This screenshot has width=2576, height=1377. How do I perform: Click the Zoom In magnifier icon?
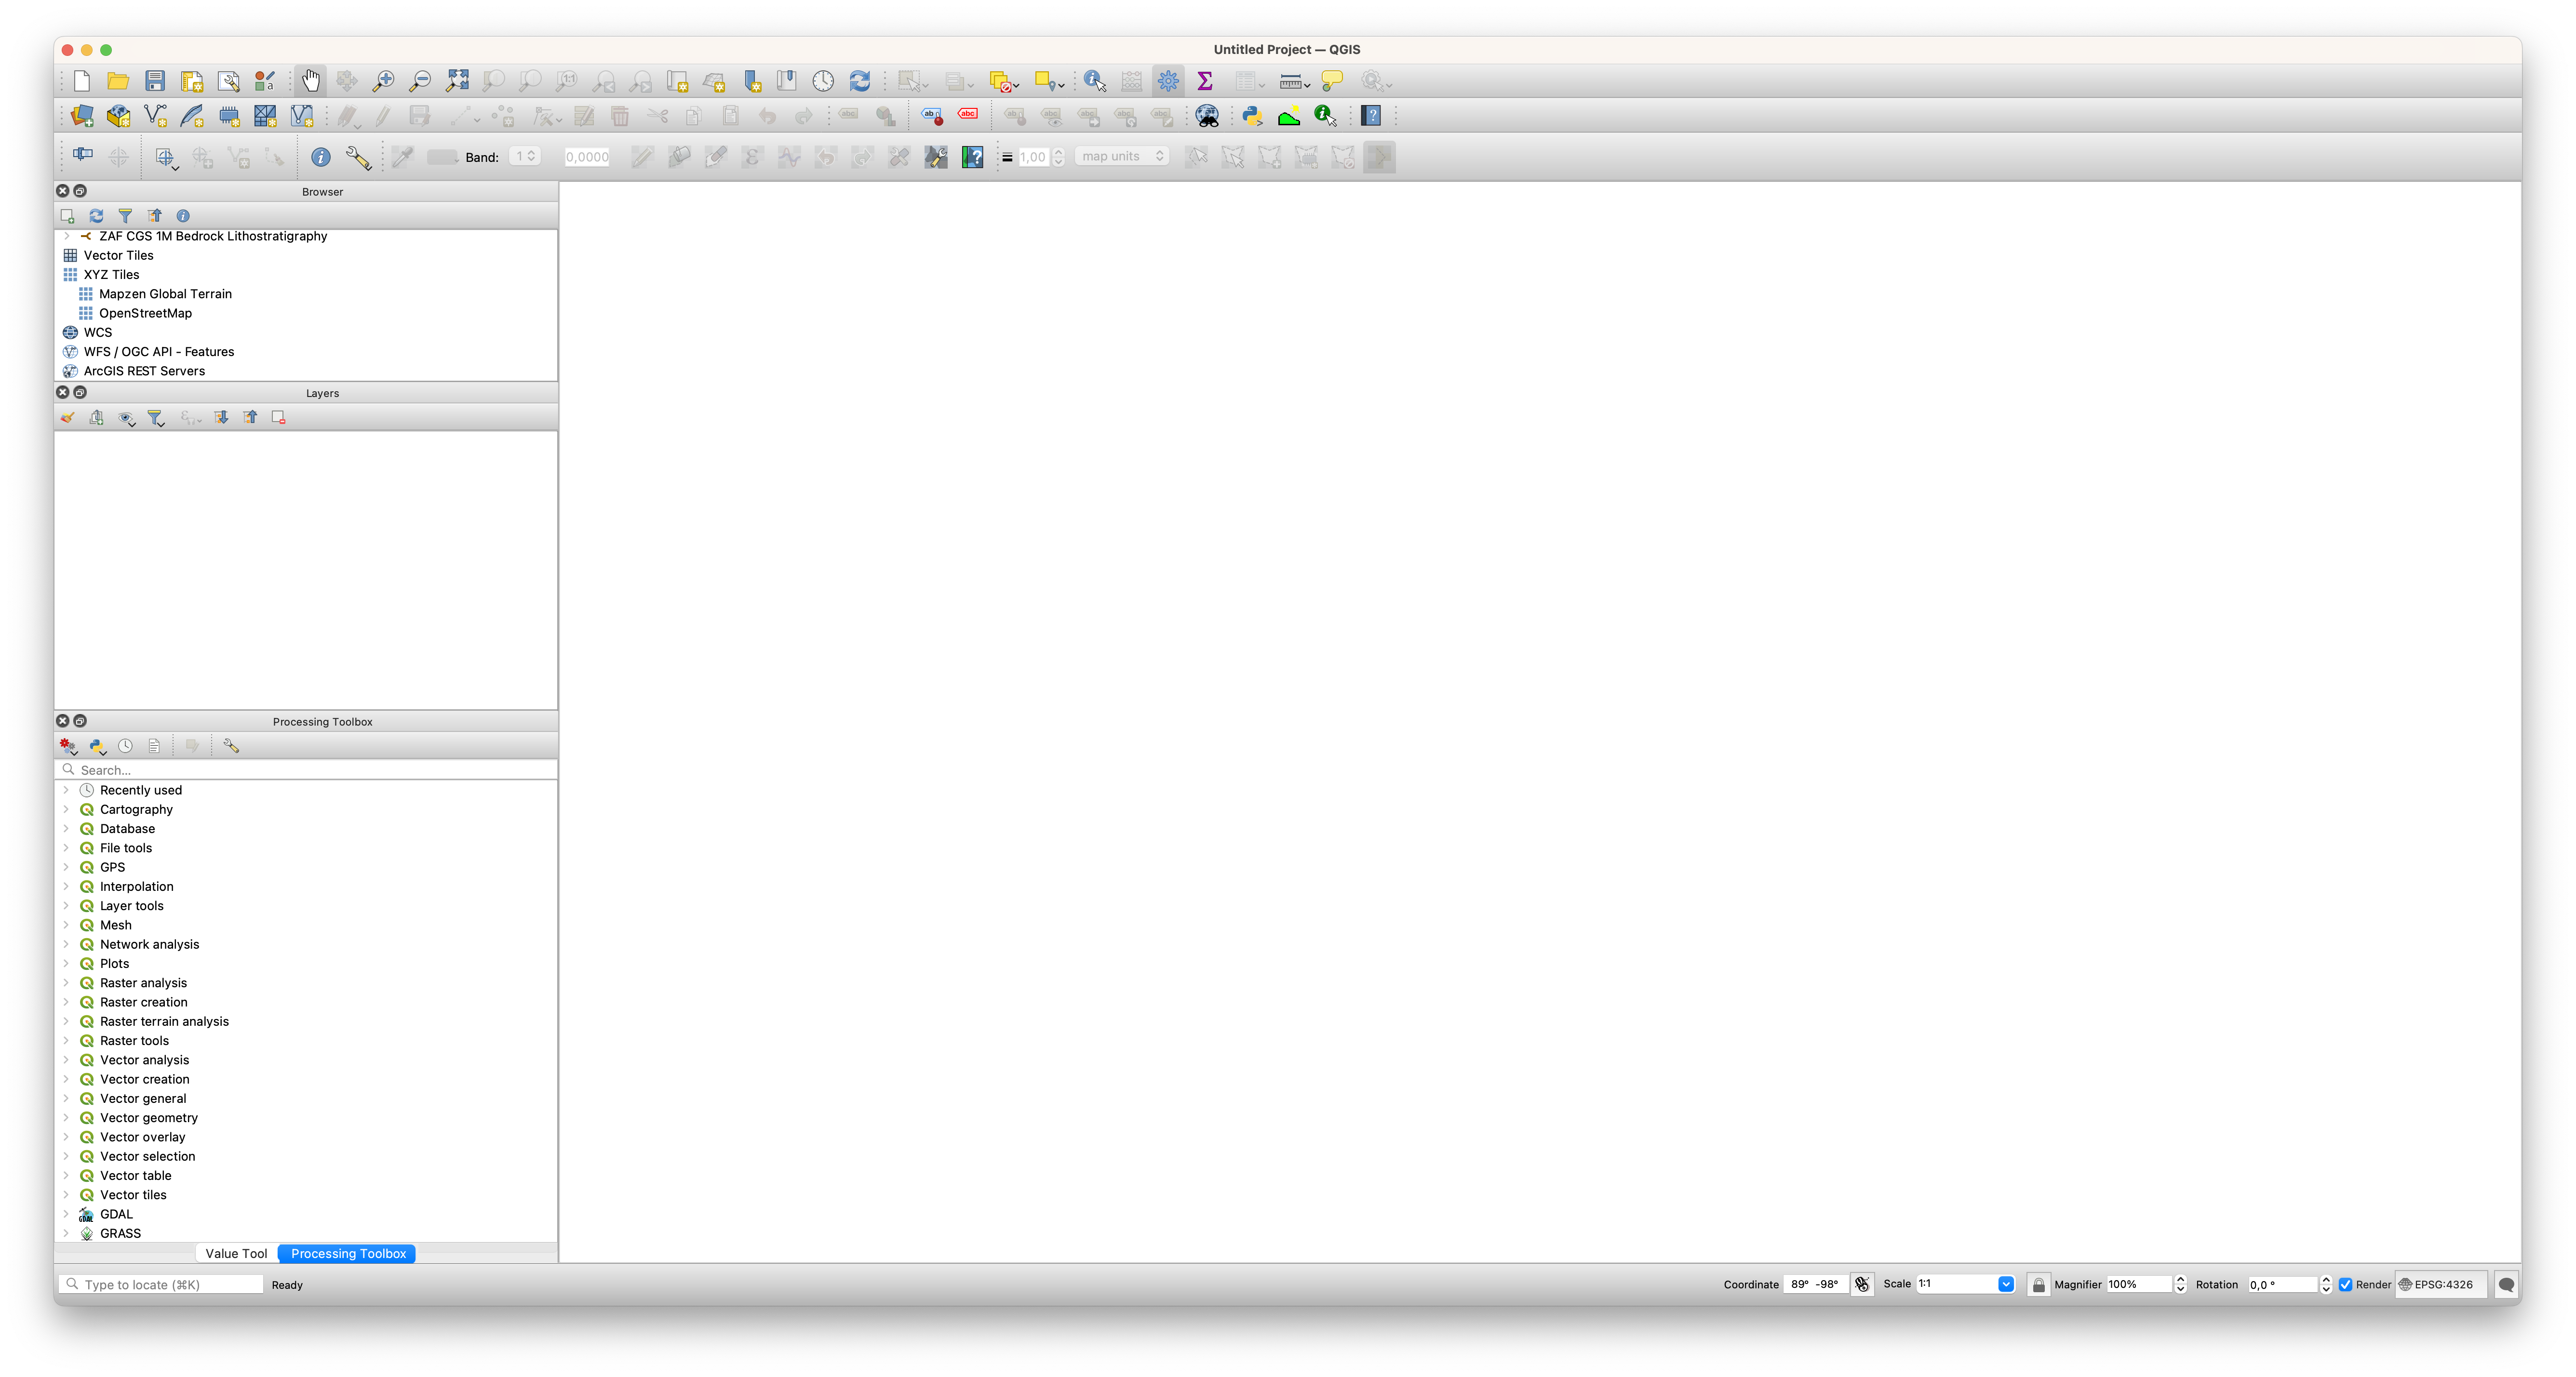coord(383,81)
